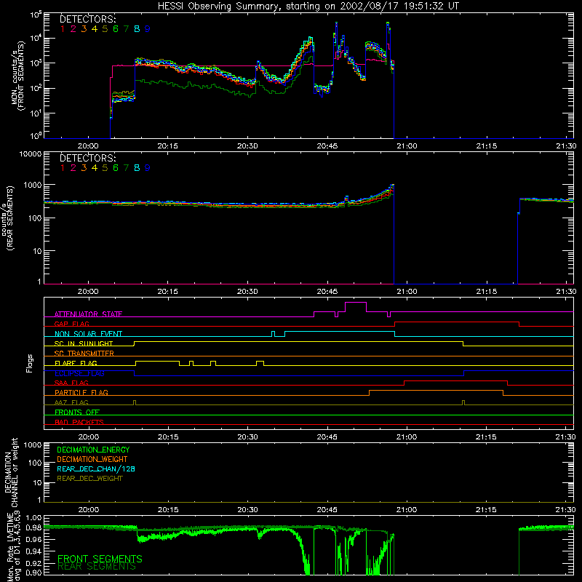Click the SC_IN_SUNLIGHT flag label

point(84,343)
